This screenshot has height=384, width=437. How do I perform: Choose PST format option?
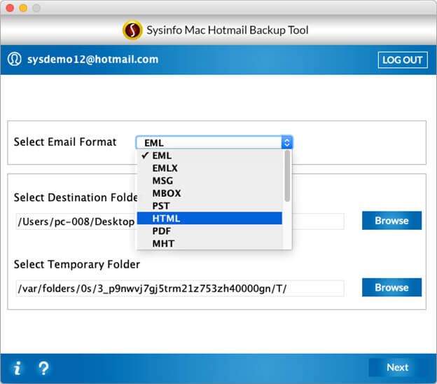209,206
